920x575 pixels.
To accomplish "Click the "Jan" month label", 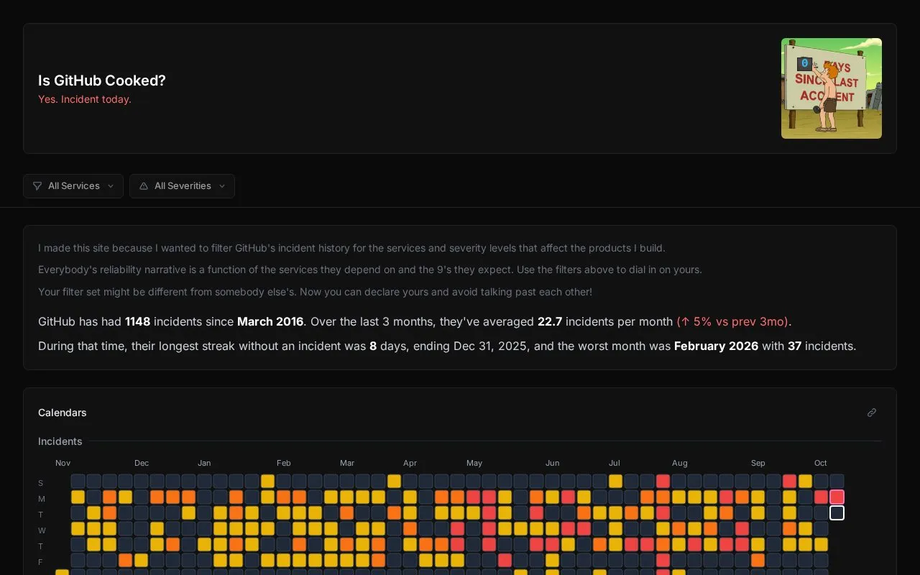I will 204,463.
